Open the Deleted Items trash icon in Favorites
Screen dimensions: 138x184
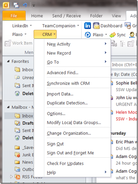click(x=17, y=94)
